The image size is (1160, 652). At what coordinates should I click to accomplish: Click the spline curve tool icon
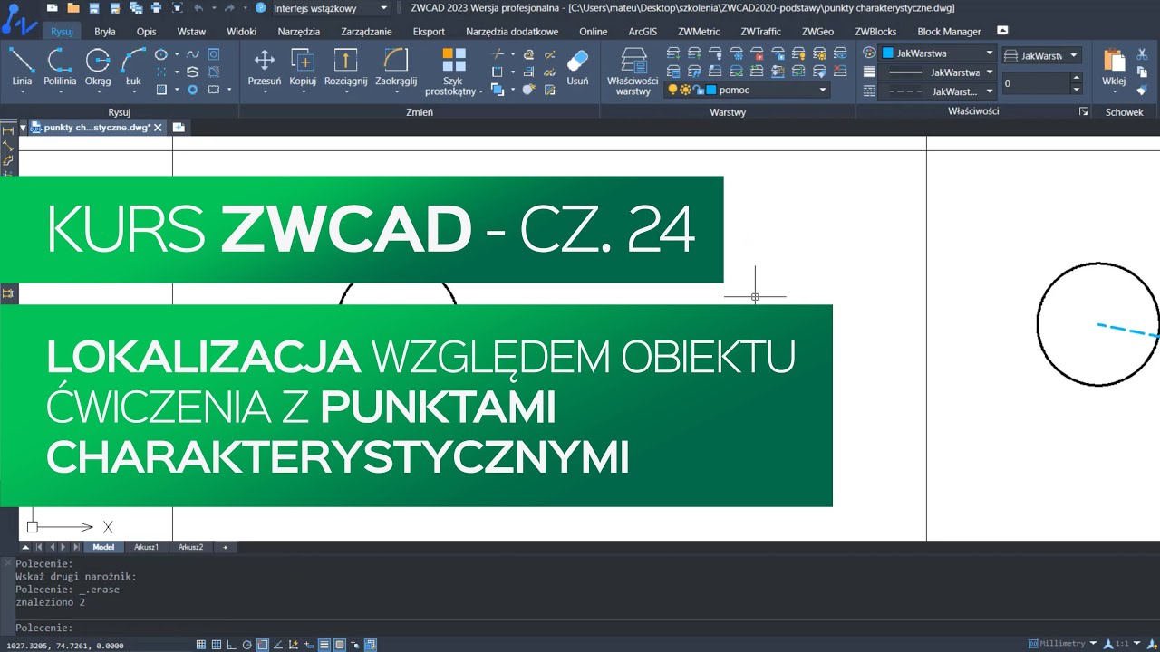pyautogui.click(x=192, y=54)
